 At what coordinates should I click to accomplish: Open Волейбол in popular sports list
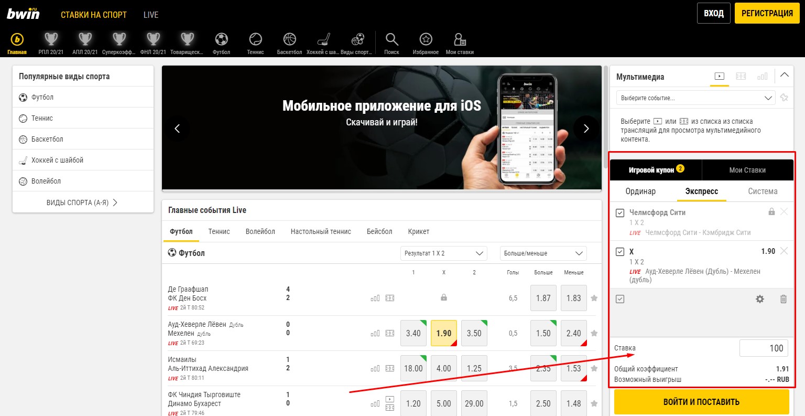click(x=83, y=181)
